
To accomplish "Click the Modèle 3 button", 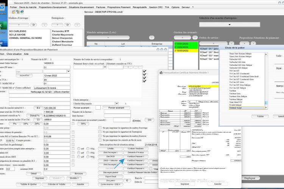I will click(x=74, y=178).
